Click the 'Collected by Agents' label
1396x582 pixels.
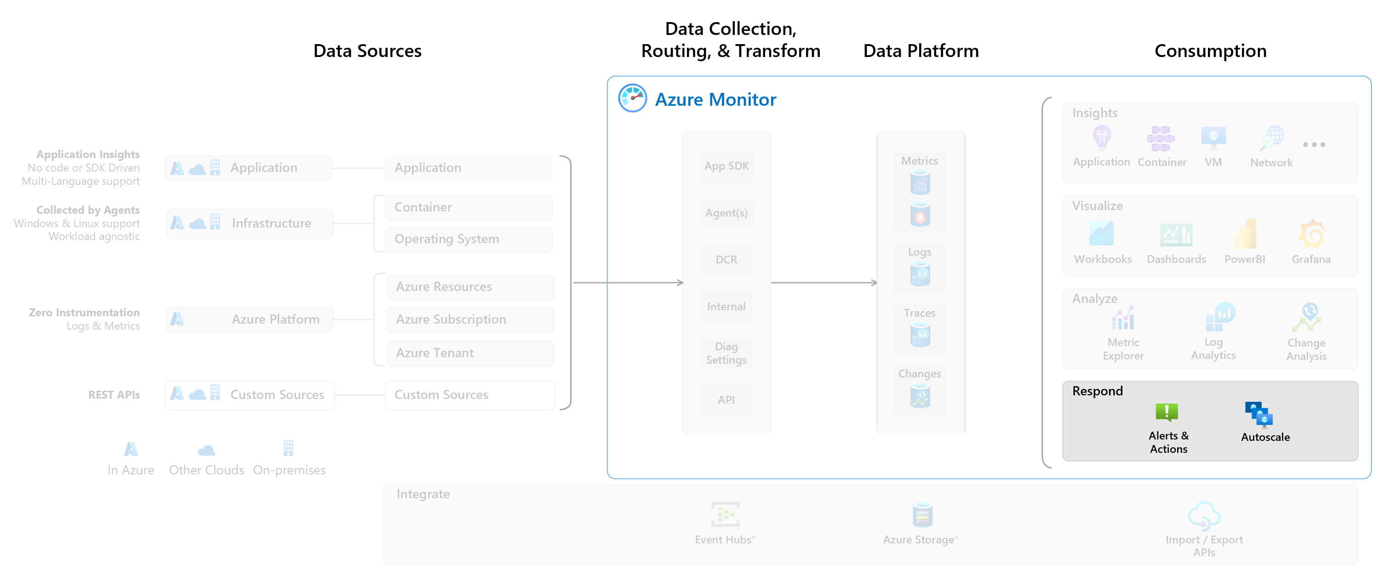click(x=88, y=210)
